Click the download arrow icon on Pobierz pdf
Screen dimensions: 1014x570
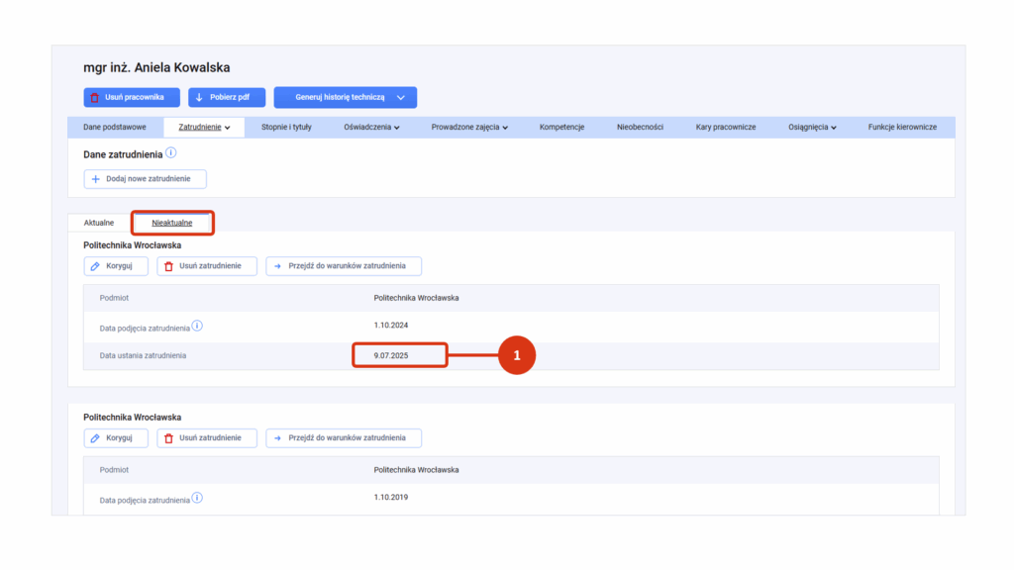pyautogui.click(x=199, y=98)
